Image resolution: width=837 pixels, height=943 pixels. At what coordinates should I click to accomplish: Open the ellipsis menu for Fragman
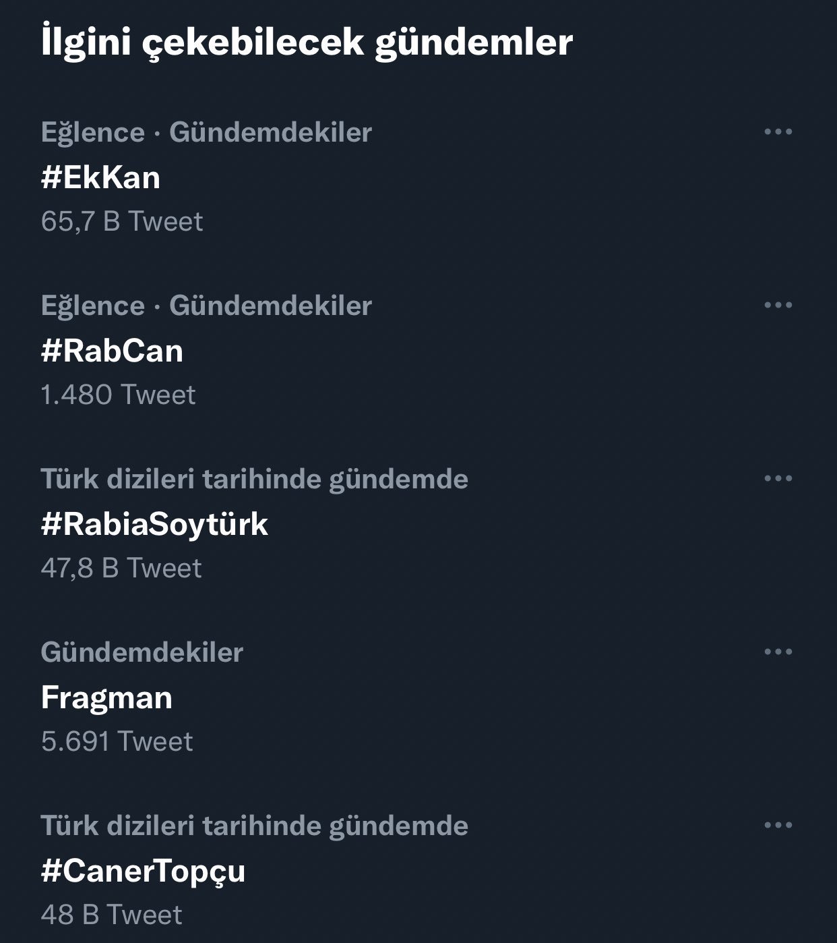click(778, 652)
